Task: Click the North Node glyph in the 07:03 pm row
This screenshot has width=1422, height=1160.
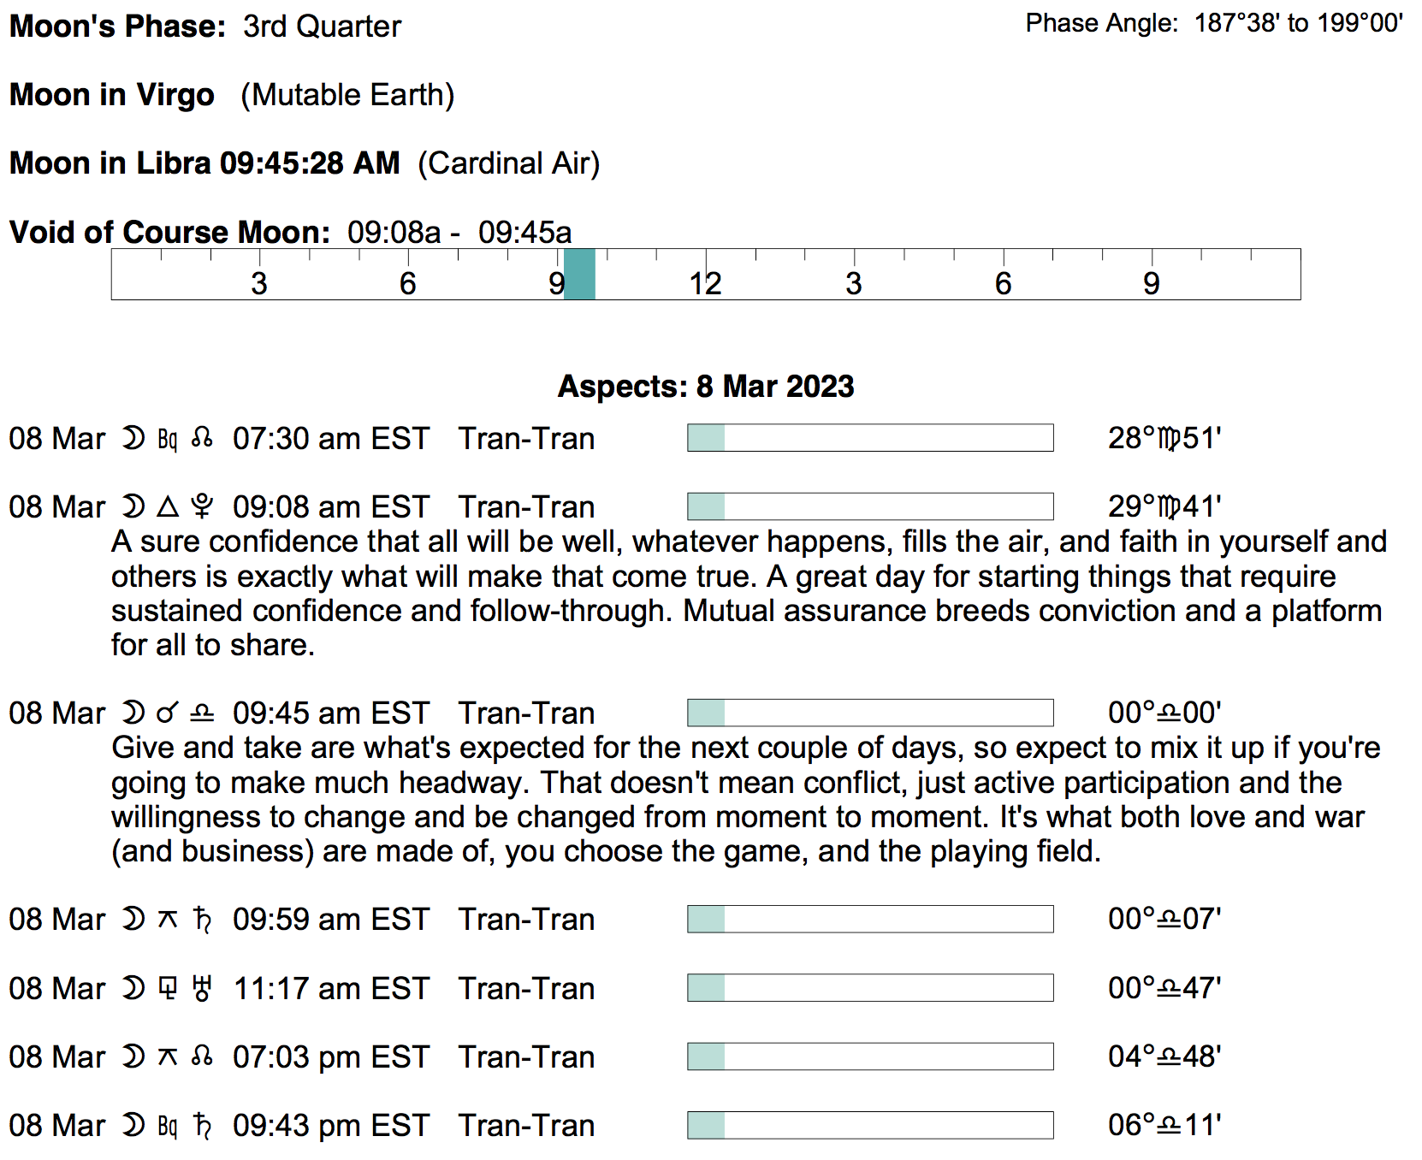Action: (x=202, y=1056)
